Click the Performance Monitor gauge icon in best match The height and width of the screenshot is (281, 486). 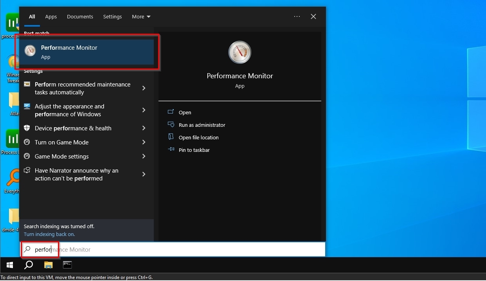(x=30, y=50)
